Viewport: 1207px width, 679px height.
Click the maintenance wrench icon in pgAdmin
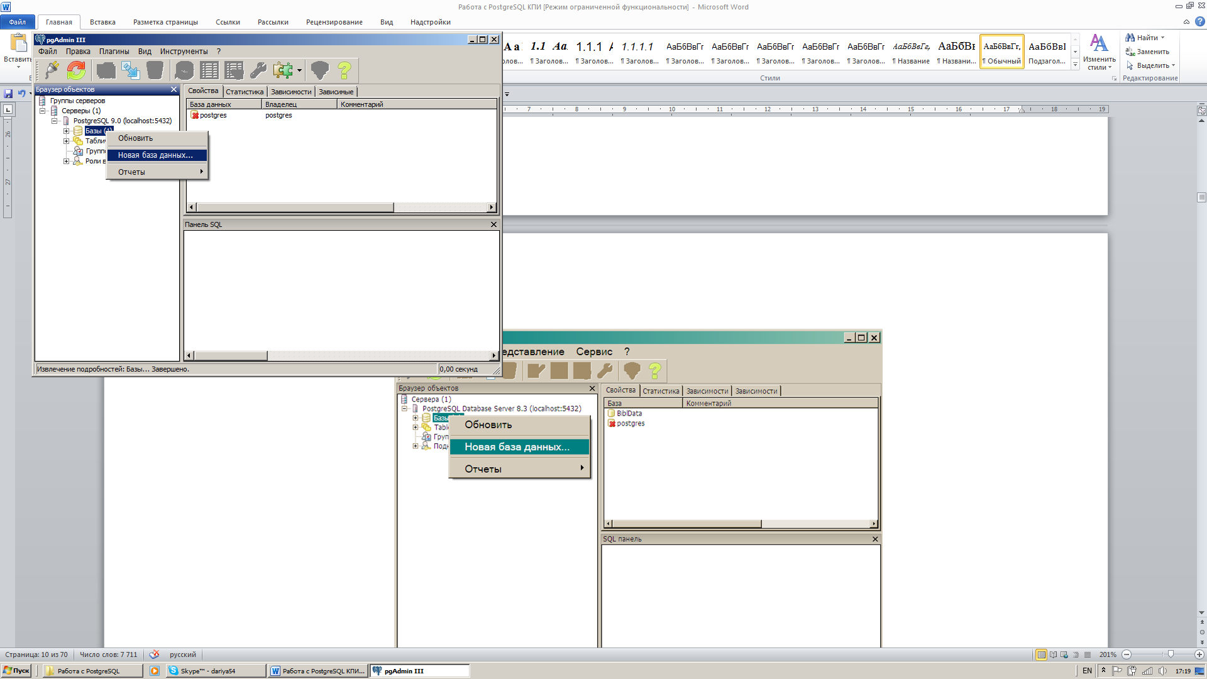click(258, 70)
